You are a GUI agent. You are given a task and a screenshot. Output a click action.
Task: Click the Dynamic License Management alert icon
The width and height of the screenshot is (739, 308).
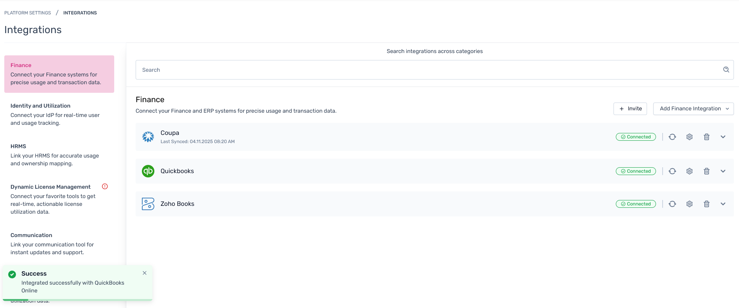tap(105, 186)
